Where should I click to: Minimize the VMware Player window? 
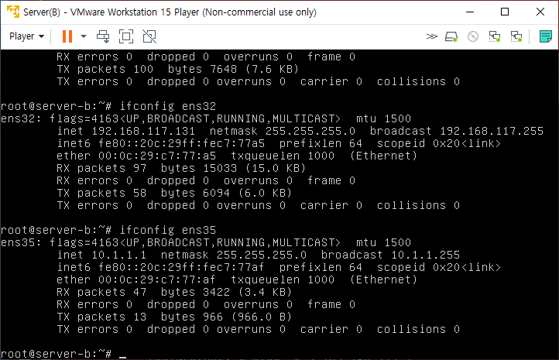[x=470, y=12]
